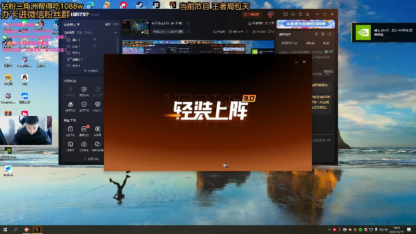Image resolution: width=416 pixels, height=234 pixels.
Task: Open the heart-with-play tool icon
Action: 98,105
